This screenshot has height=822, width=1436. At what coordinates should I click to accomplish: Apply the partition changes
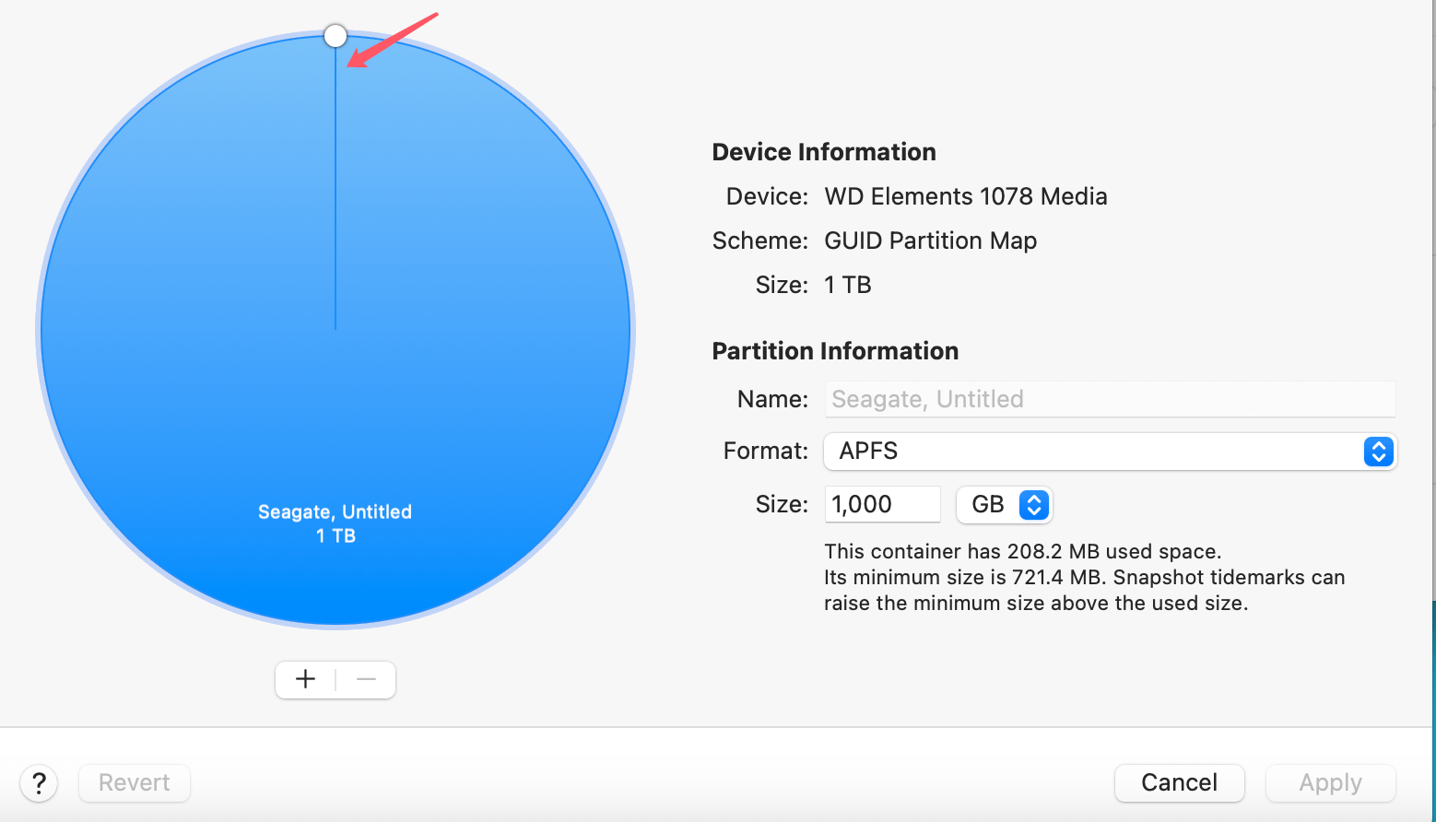coord(1330,782)
